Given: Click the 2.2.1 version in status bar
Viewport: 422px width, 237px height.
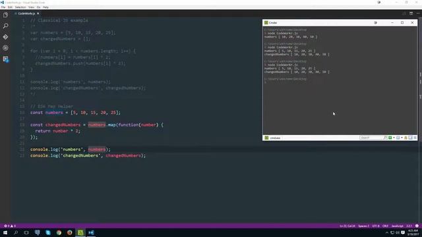Looking at the screenshot, I should [x=409, y=226].
